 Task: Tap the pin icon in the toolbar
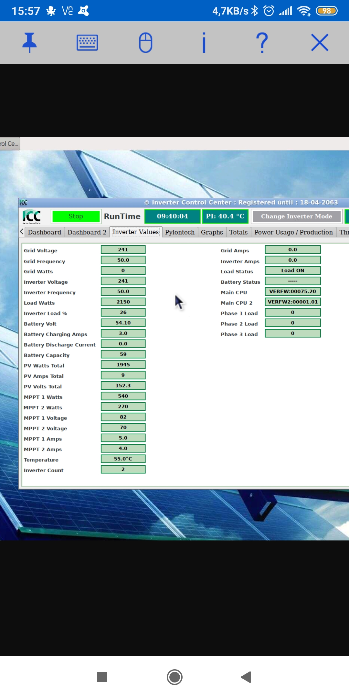29,42
